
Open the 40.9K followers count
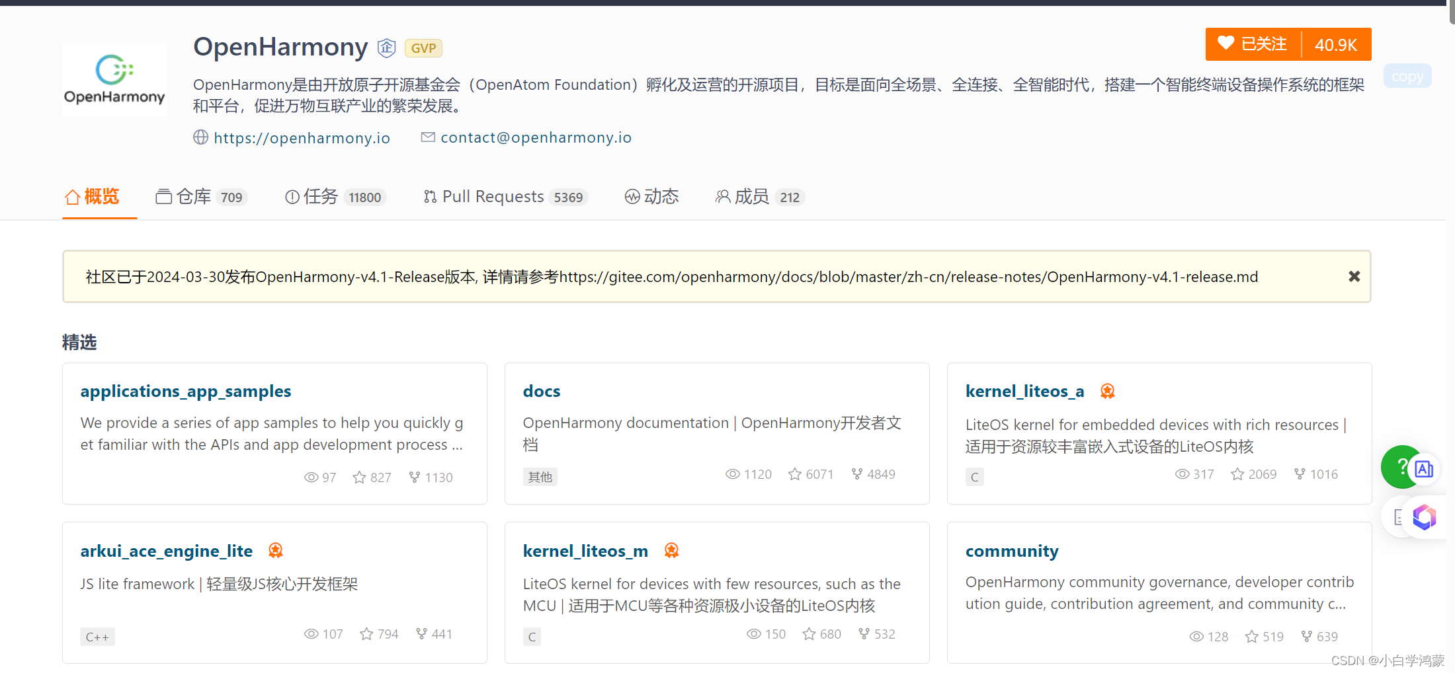(1336, 44)
